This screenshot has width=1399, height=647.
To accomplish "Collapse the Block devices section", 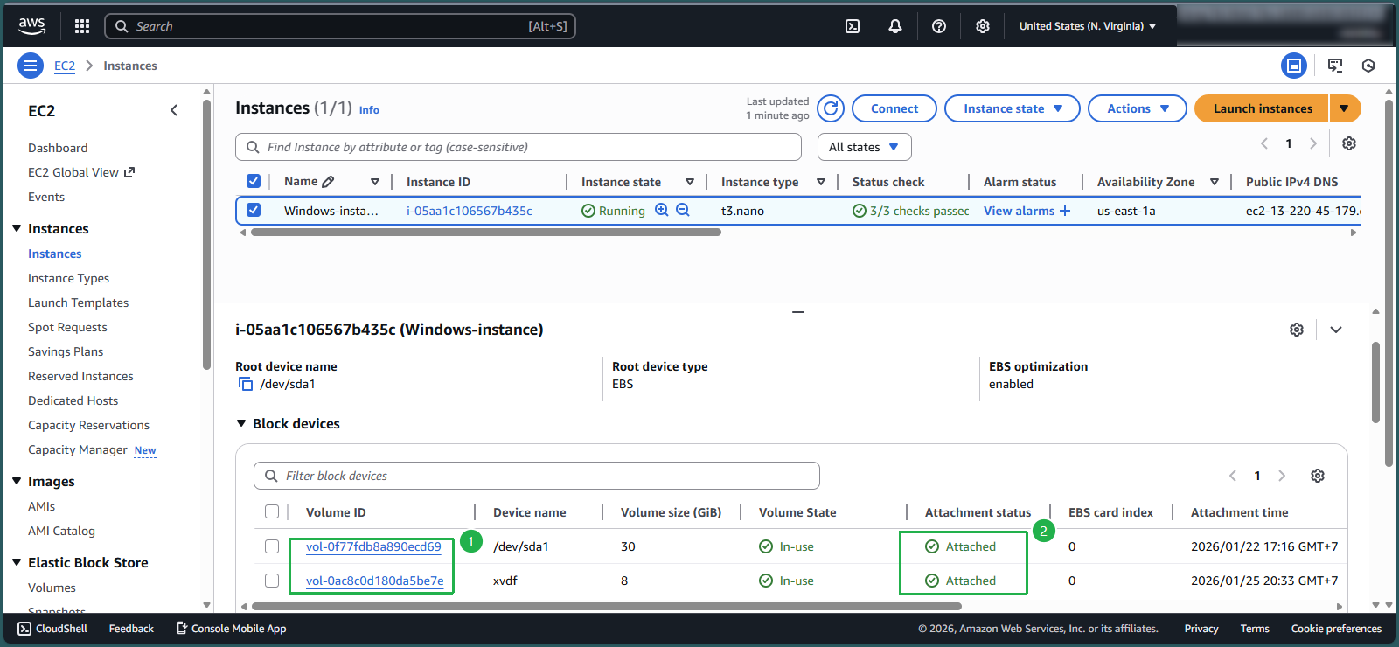I will [241, 423].
